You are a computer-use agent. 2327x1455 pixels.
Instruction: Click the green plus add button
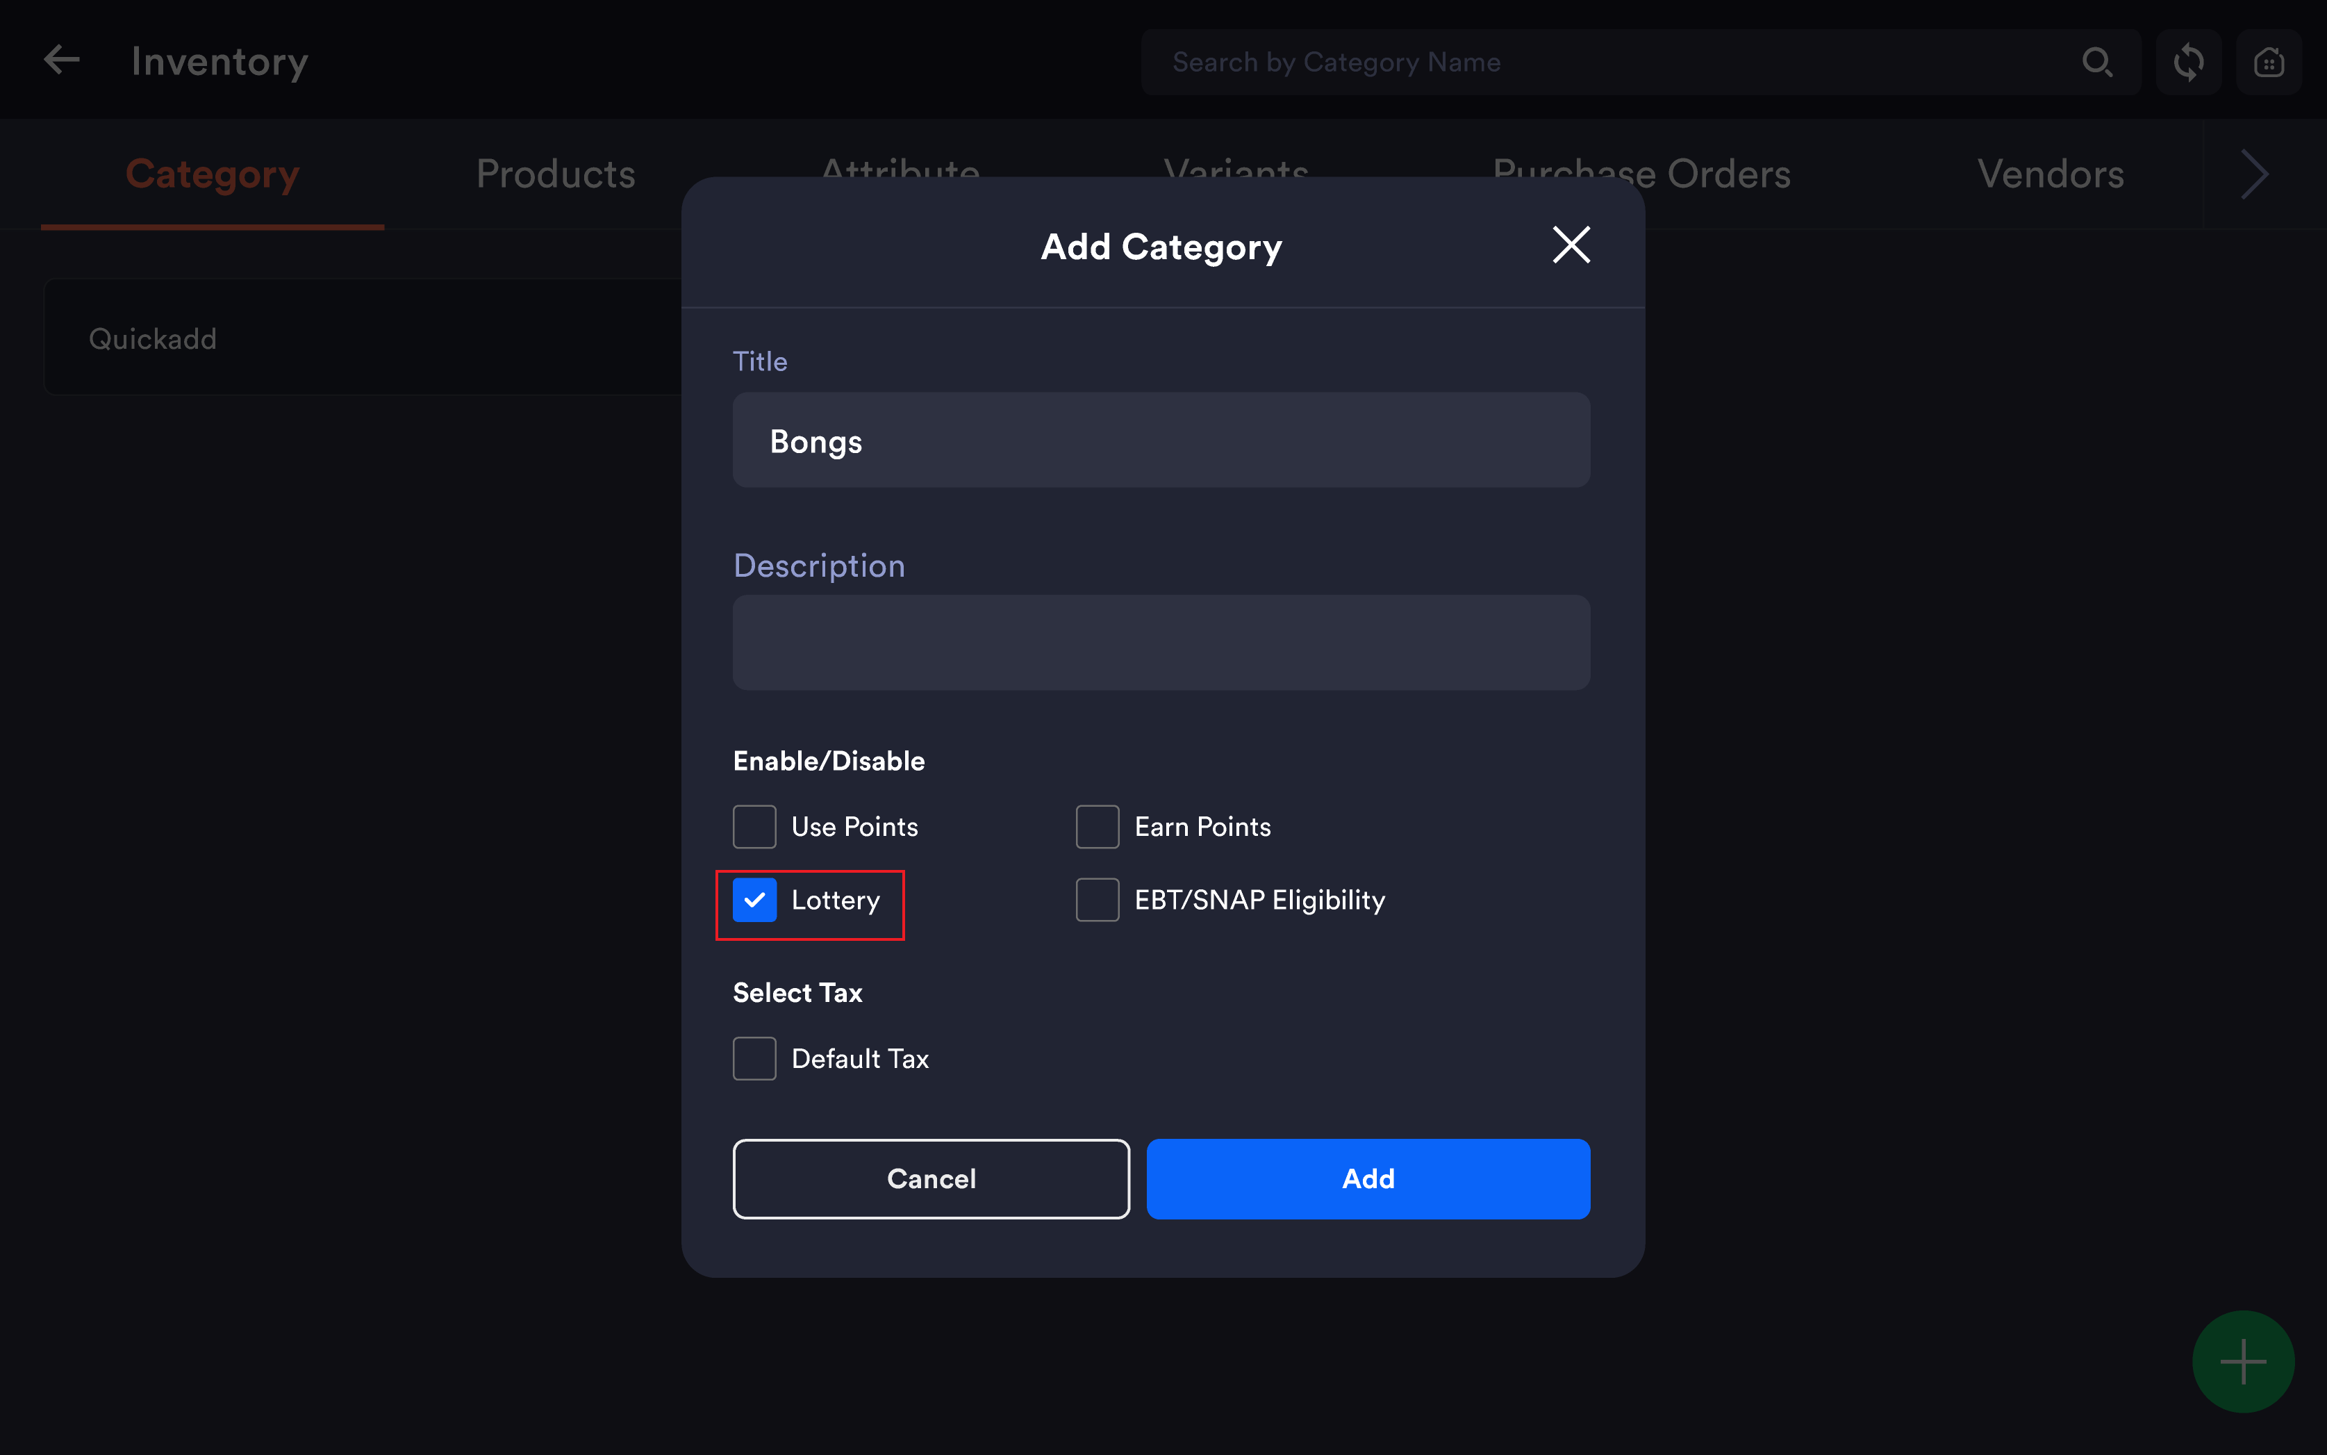(2242, 1361)
